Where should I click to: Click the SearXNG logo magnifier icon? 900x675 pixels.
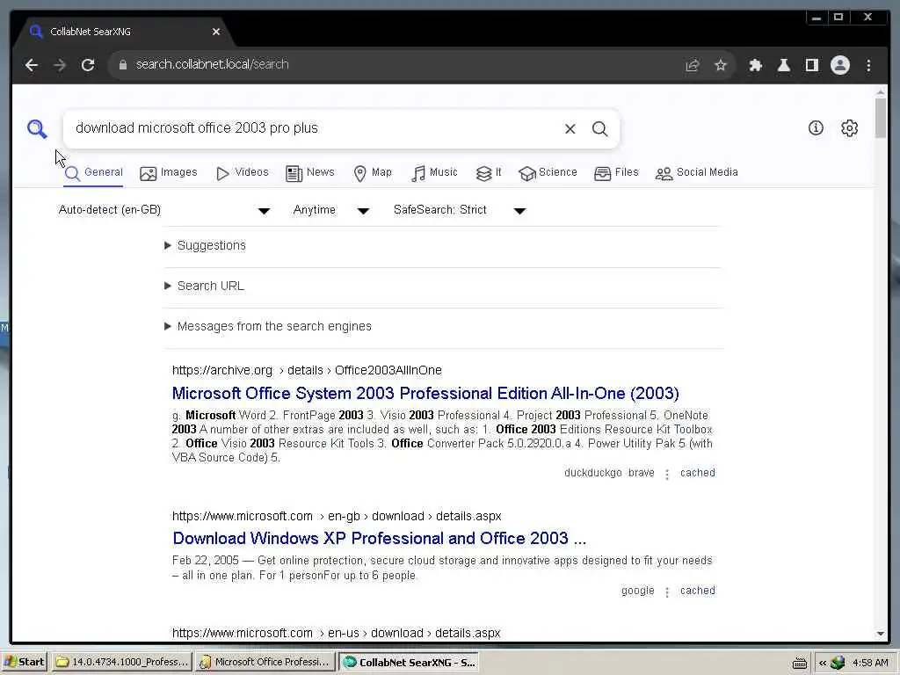[37, 128]
